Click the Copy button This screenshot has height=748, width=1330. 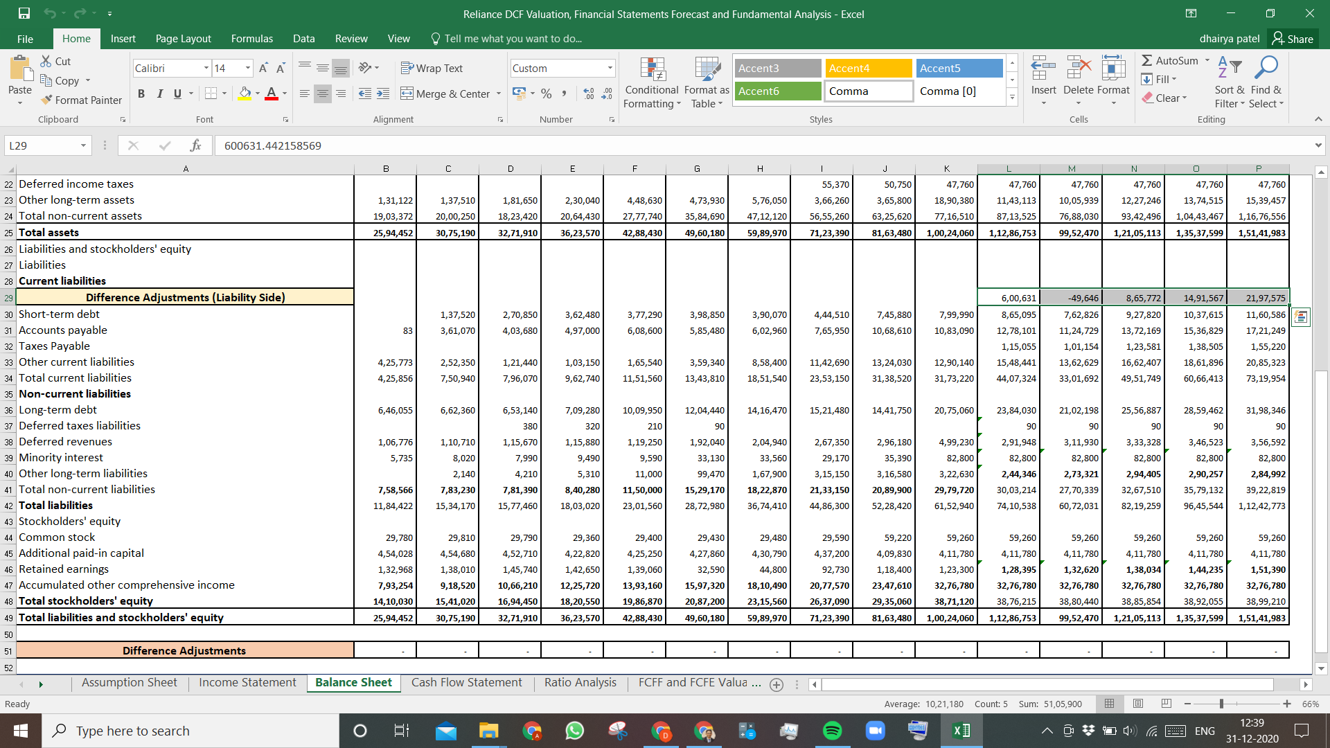[x=60, y=80]
